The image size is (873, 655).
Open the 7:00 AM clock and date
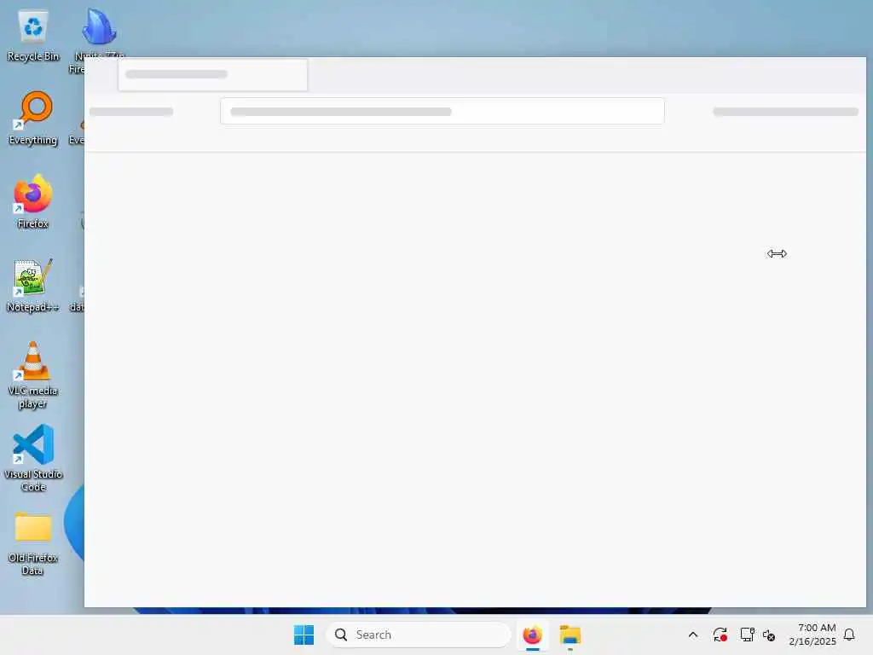812,635
